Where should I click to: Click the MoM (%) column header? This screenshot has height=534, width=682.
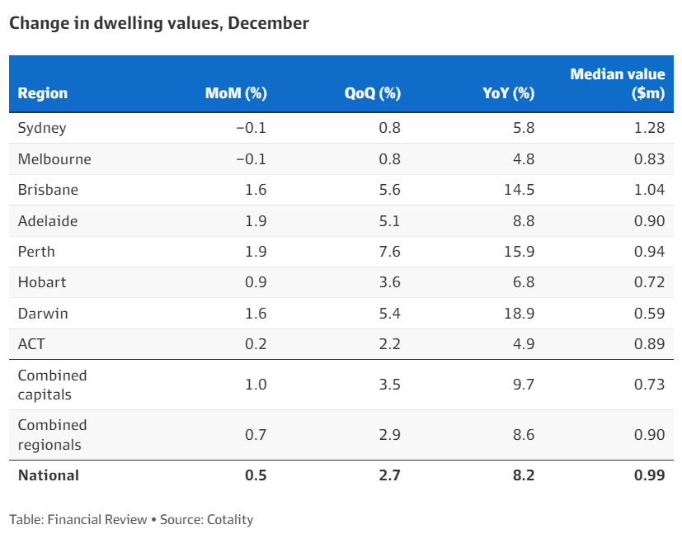point(236,93)
